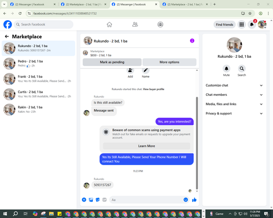273x218 pixels.
Task: Choose a GIF icon in composer
Action: point(104,199)
